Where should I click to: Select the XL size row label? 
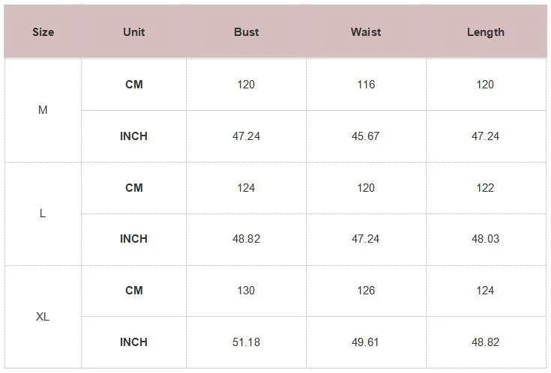43,317
